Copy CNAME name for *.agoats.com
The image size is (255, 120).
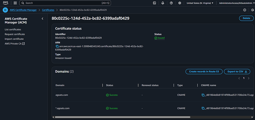[203, 108]
